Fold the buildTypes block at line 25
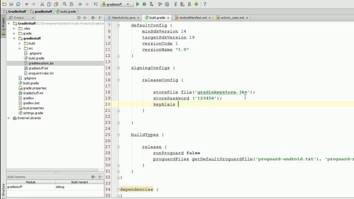This screenshot has width=354, height=199. click(x=118, y=135)
